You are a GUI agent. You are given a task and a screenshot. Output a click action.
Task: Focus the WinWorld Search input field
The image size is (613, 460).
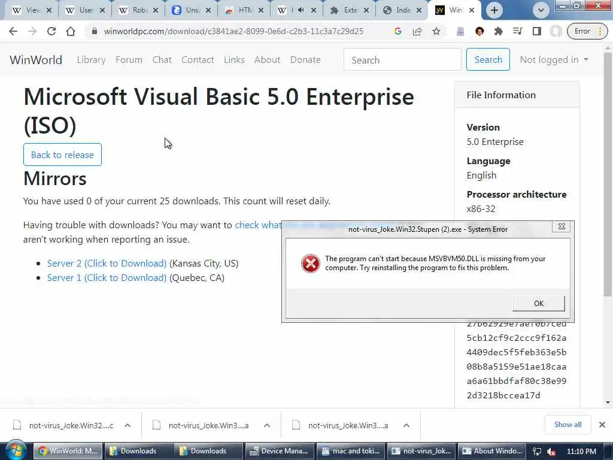pyautogui.click(x=402, y=59)
